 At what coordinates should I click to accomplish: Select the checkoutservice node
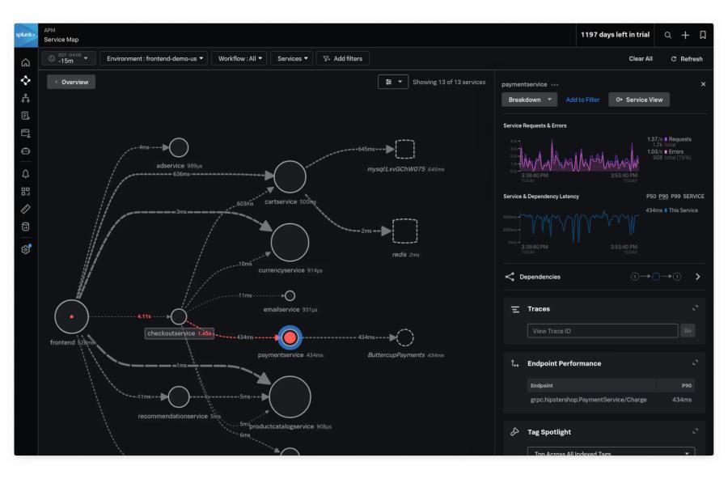coord(179,317)
